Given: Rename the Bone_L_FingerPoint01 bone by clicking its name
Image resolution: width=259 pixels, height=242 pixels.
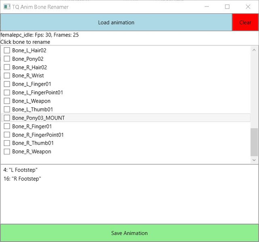Looking at the screenshot, I should [x=38, y=92].
